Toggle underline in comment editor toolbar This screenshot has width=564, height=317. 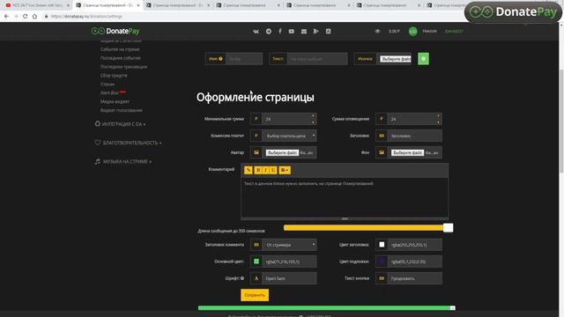tap(273, 170)
